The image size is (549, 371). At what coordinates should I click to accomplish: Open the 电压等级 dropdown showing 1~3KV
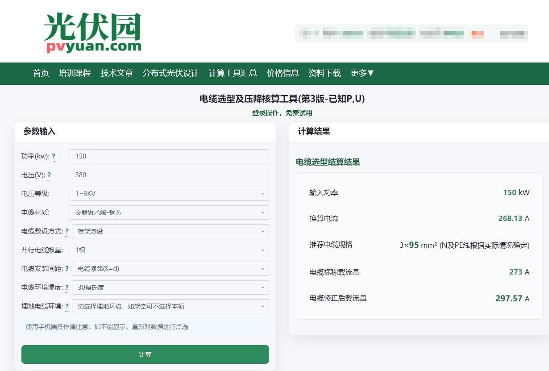point(169,194)
